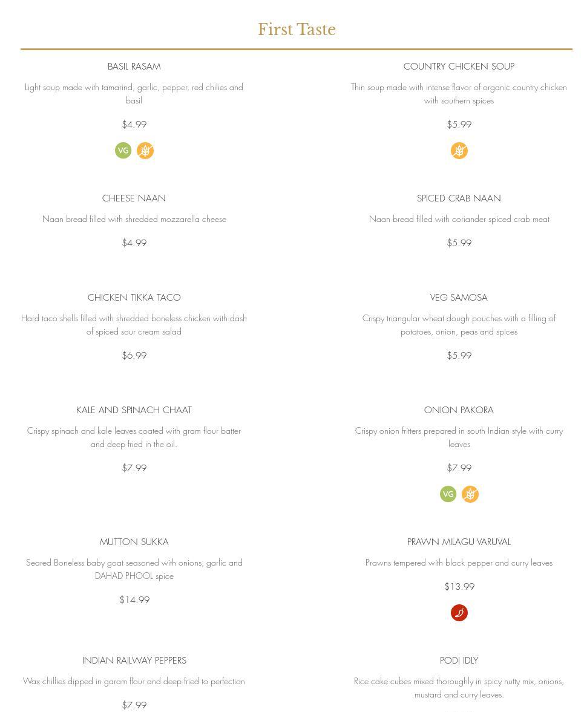Click the Indian Railway Peppers title
Screen dimensions: 584x712
(x=134, y=661)
